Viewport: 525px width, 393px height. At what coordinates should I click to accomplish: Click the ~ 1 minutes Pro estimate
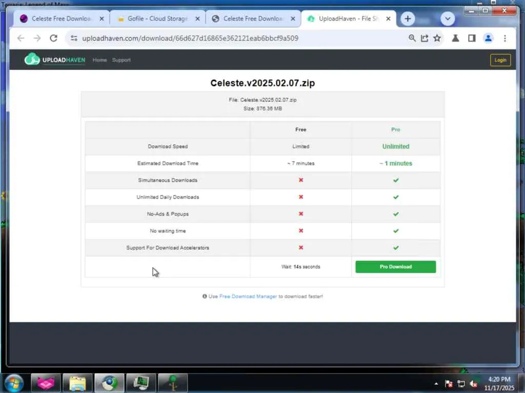coord(396,163)
